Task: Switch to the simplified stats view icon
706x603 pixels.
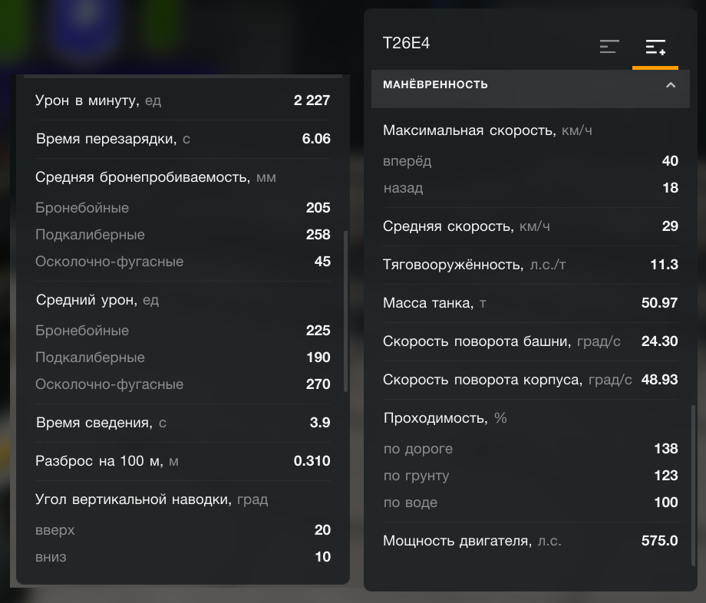Action: click(x=609, y=47)
